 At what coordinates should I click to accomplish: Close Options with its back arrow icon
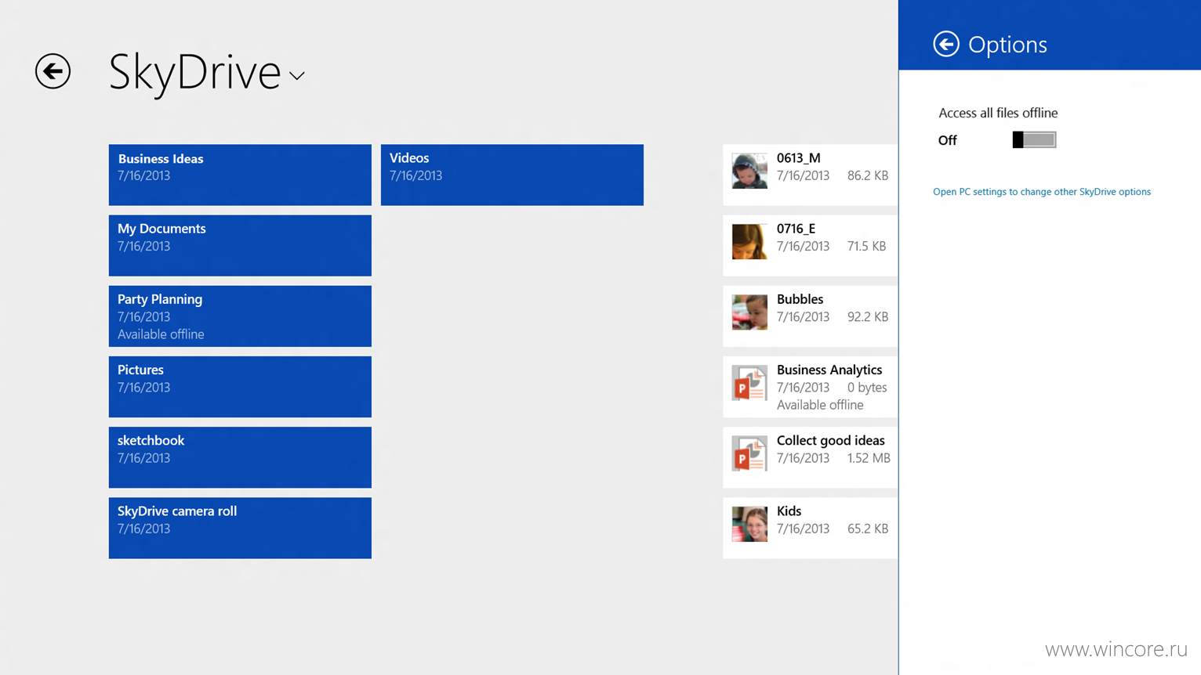946,44
